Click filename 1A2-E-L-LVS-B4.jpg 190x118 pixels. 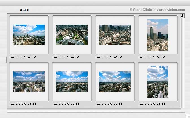(x=152, y=104)
